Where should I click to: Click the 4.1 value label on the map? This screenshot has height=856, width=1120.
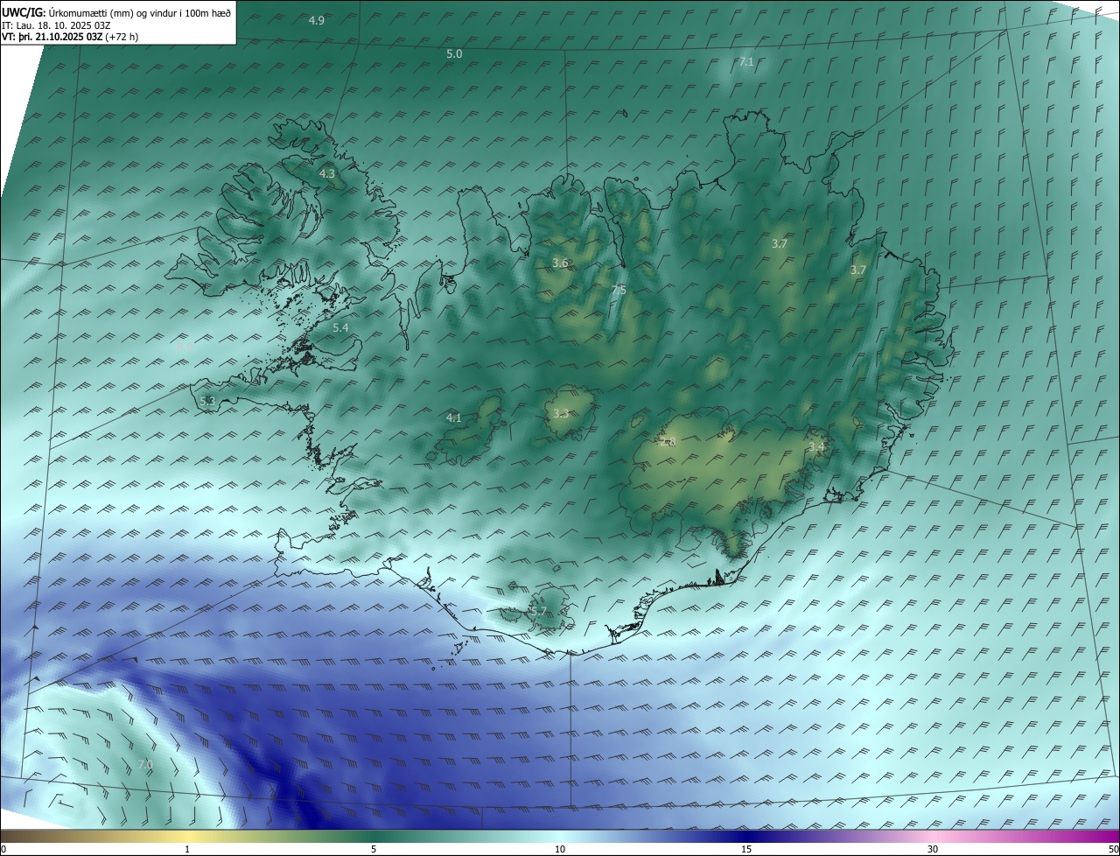click(x=453, y=418)
